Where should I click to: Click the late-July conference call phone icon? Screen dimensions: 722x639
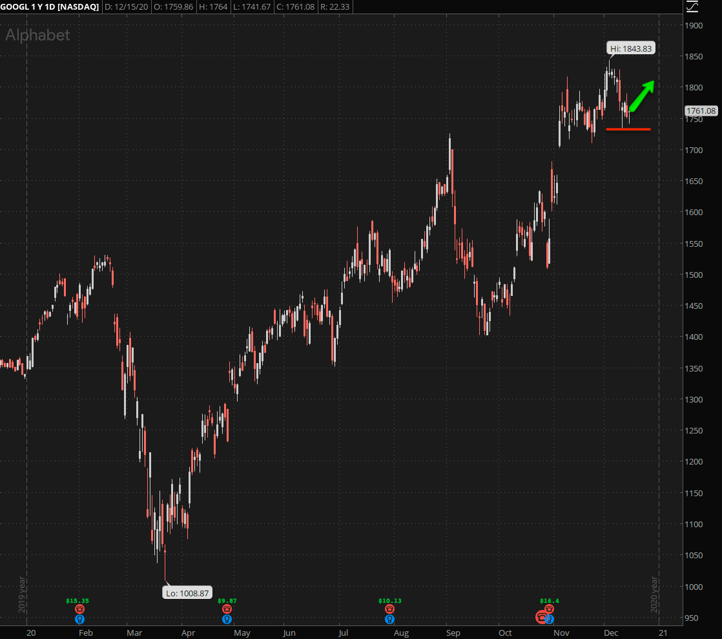point(389,609)
